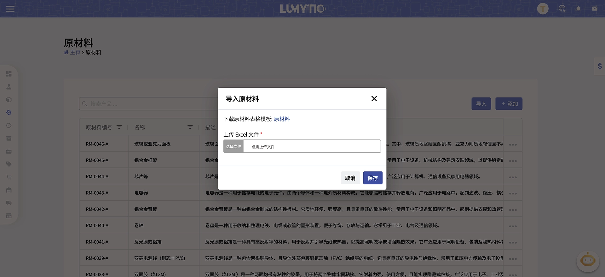Open row actions for RM-0039-A

(x=513, y=259)
